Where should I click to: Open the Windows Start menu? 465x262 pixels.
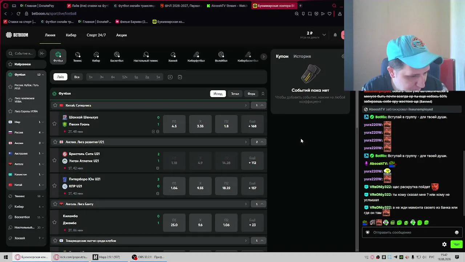pyautogui.click(x=6, y=257)
